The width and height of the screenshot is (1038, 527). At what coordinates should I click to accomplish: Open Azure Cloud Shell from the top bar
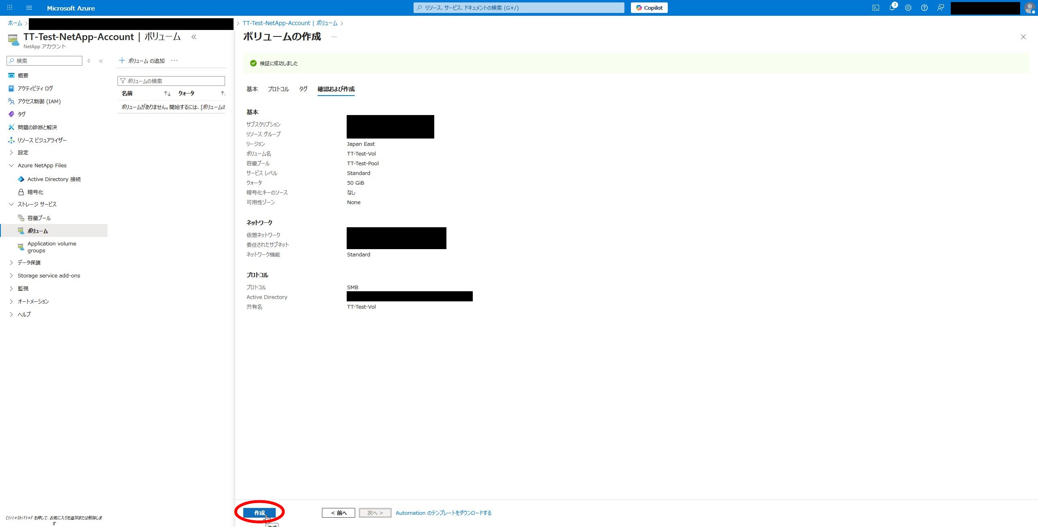click(x=876, y=8)
